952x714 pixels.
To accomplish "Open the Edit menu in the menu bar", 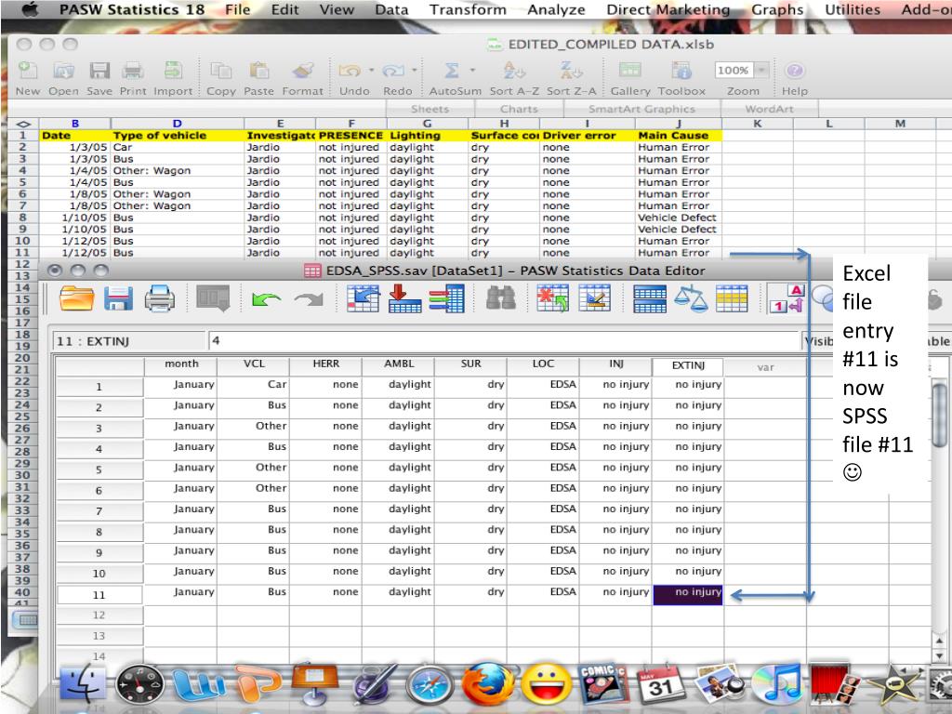I will coord(284,9).
